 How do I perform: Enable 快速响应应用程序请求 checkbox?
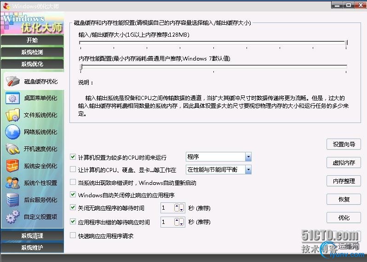tap(73, 235)
